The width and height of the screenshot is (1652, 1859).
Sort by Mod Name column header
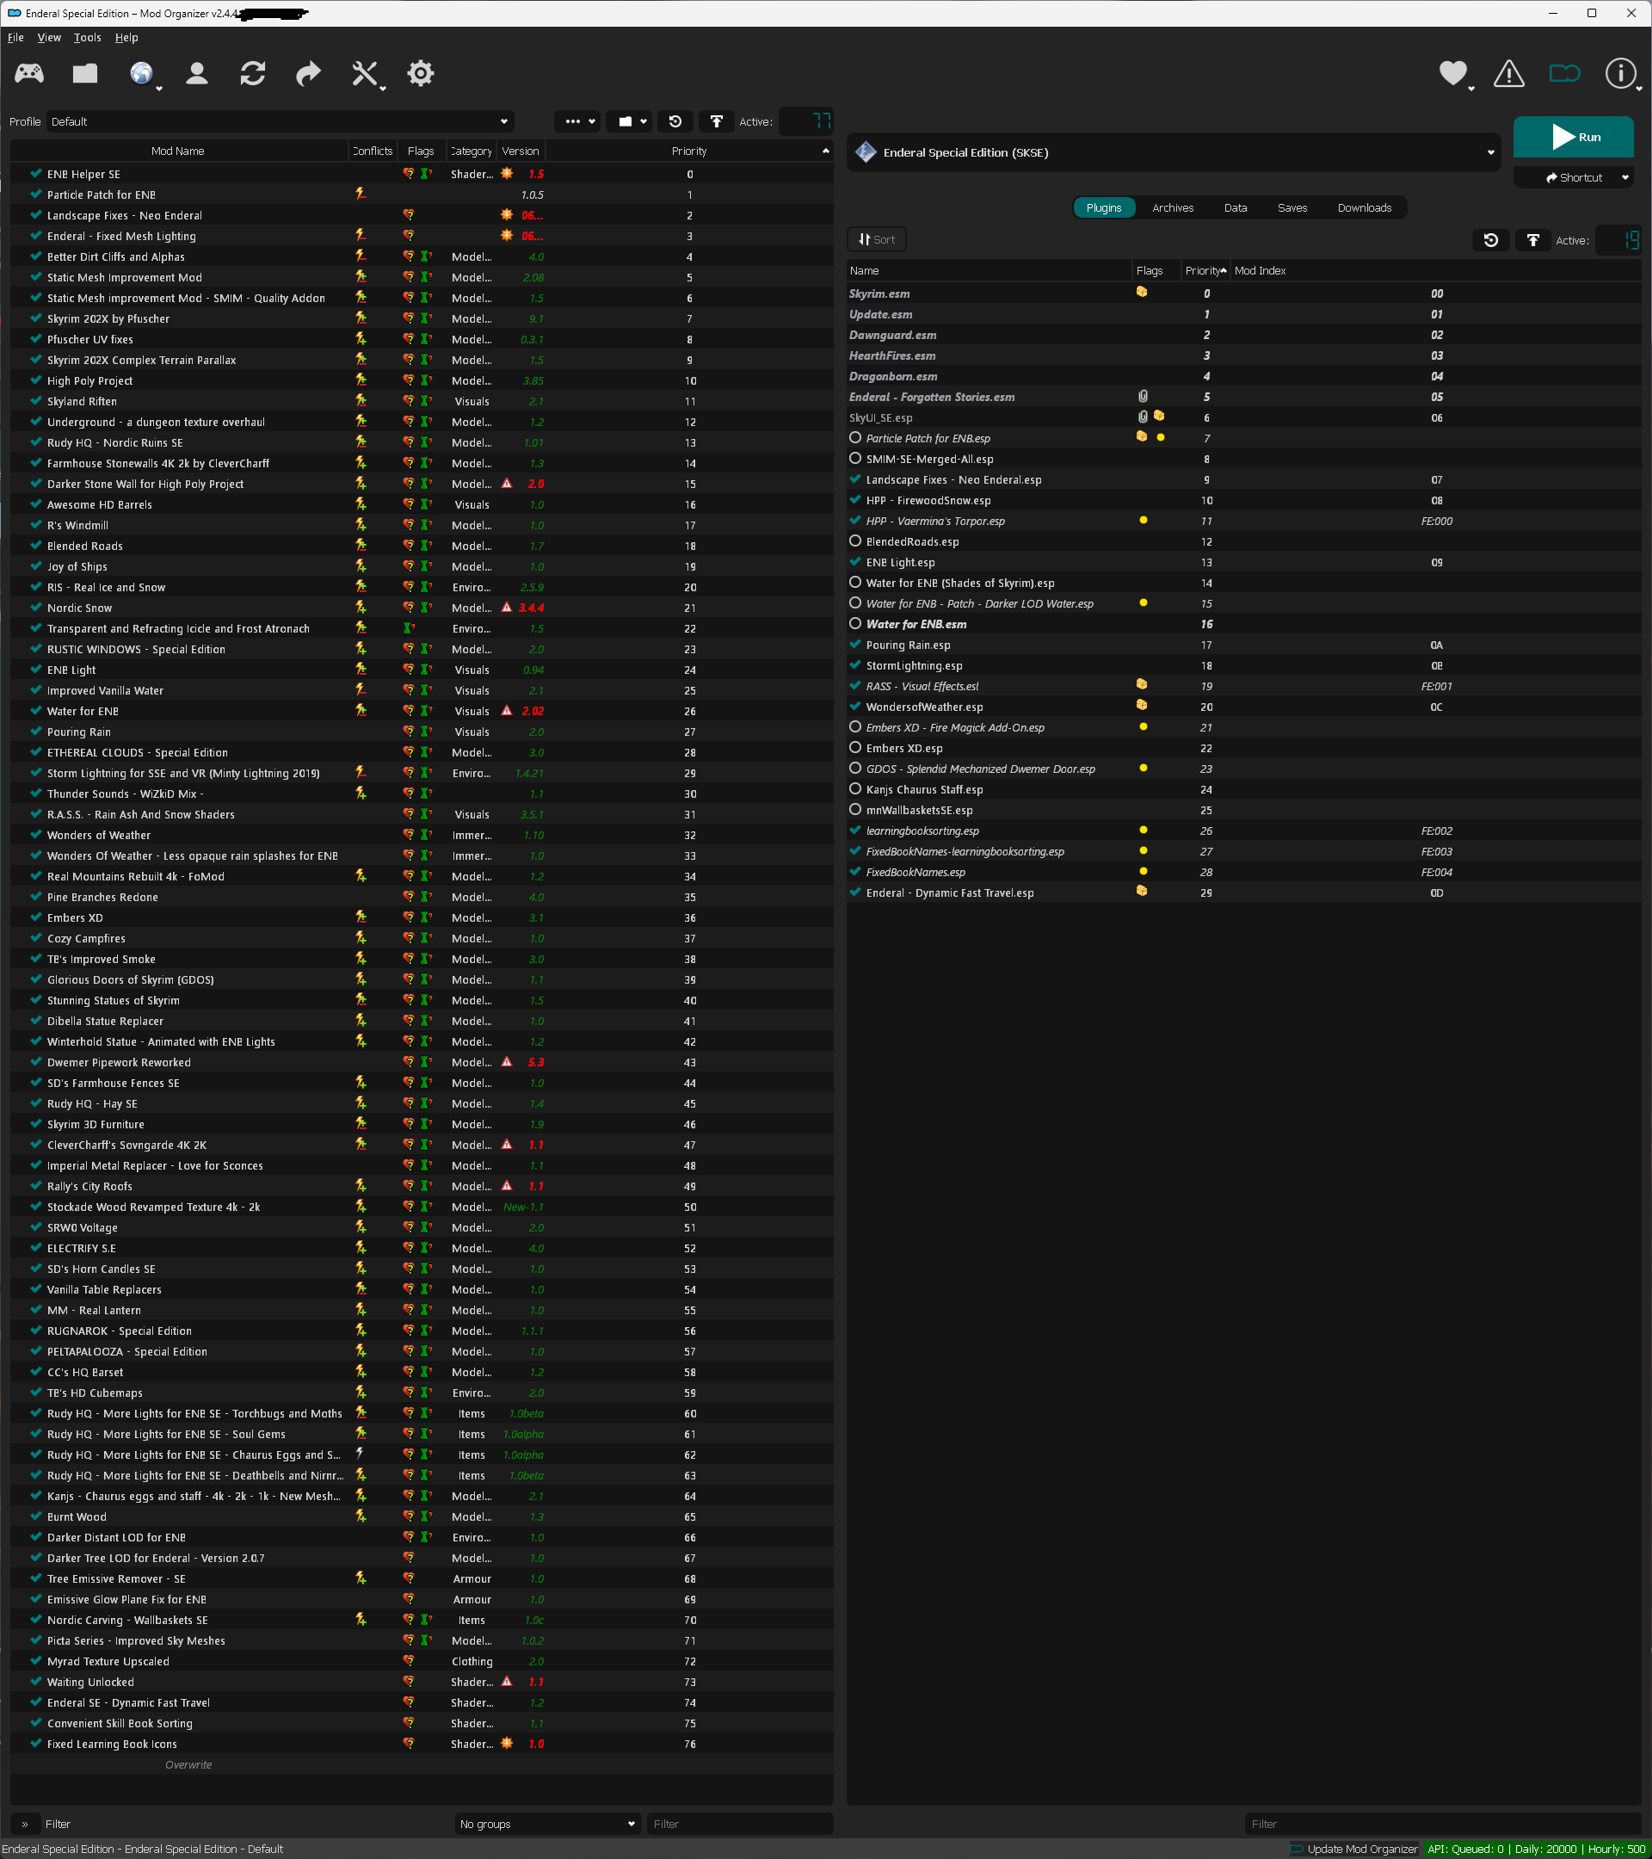pyautogui.click(x=178, y=151)
